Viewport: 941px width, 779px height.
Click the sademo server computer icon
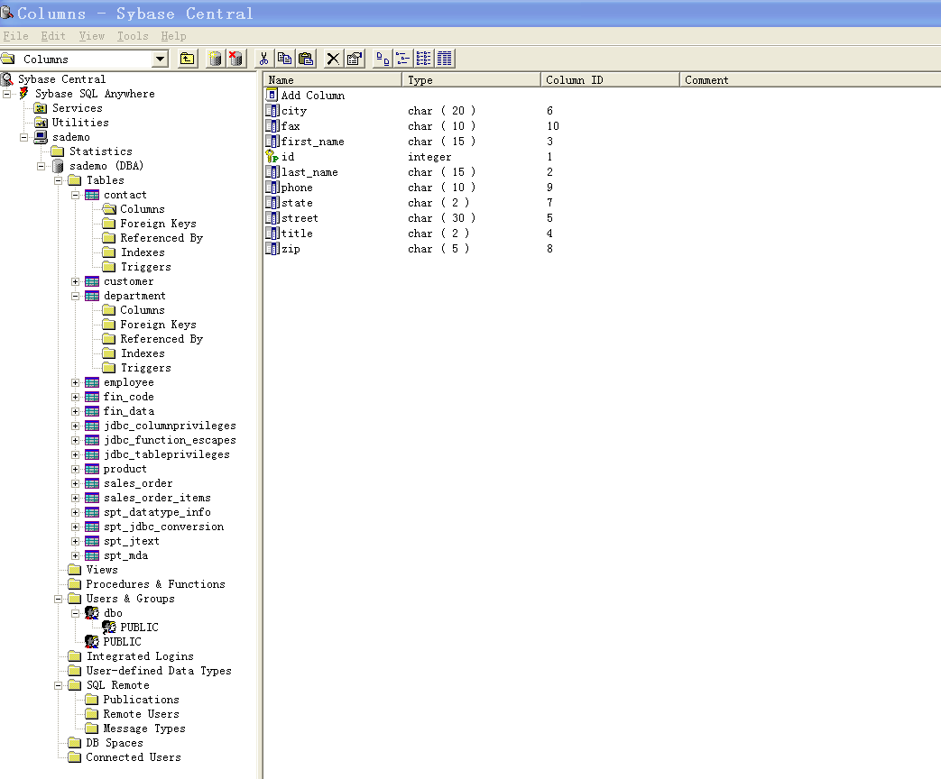pyautogui.click(x=41, y=137)
